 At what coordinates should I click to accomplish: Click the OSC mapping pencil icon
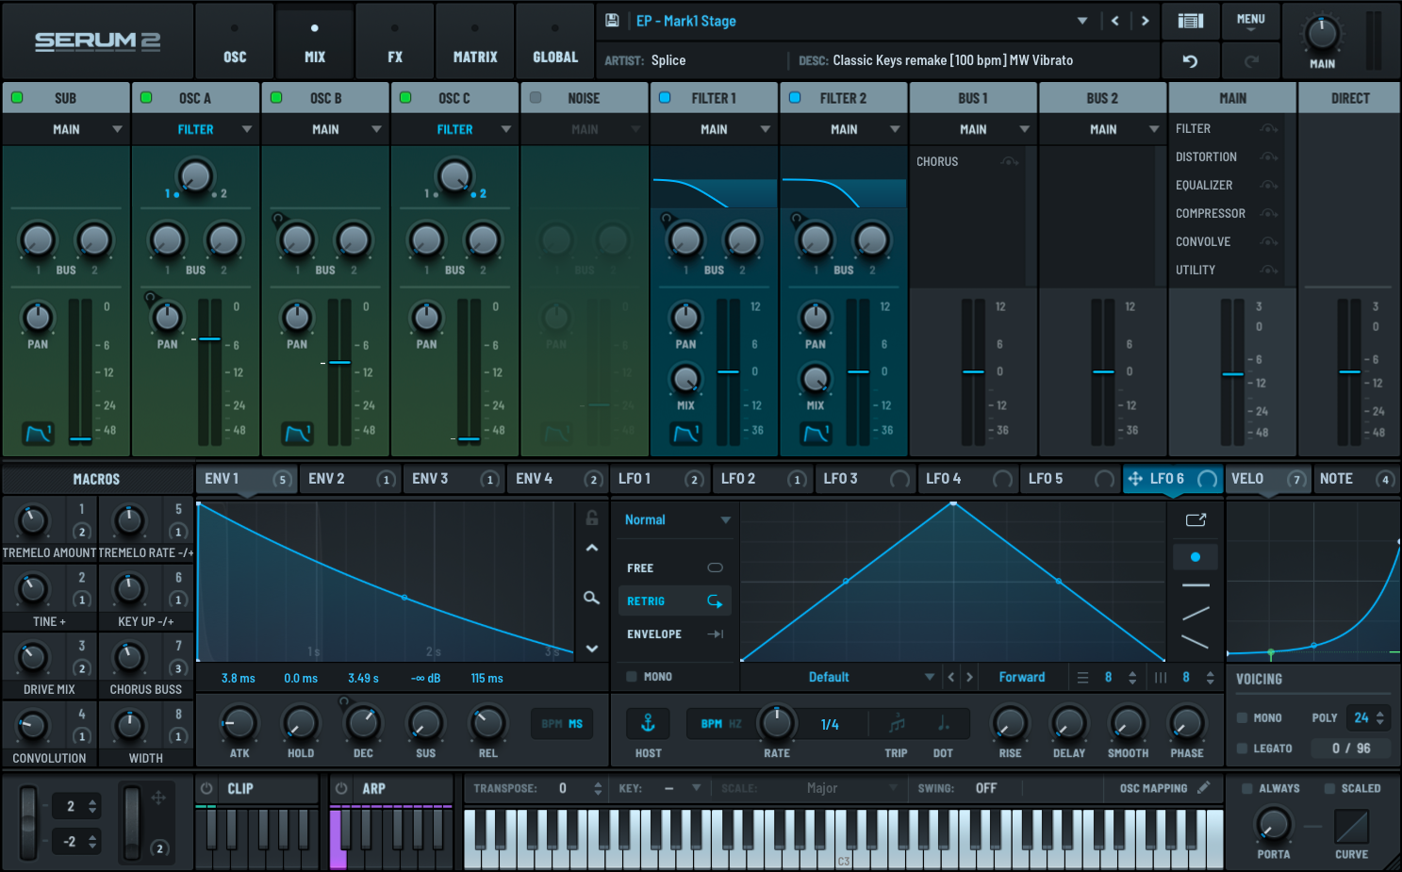point(1204,788)
